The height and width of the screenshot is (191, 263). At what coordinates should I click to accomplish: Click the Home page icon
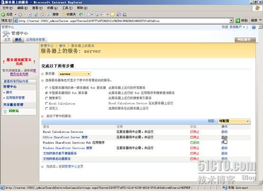pyautogui.click(x=42, y=15)
